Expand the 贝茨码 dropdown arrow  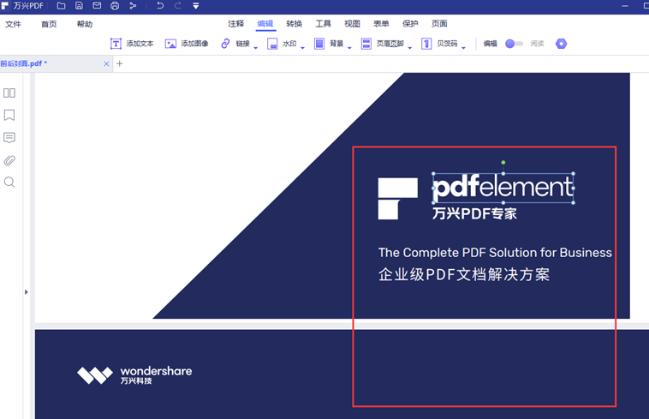463,48
